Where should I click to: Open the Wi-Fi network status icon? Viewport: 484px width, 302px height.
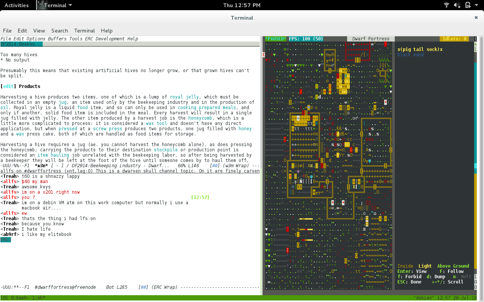447,5
